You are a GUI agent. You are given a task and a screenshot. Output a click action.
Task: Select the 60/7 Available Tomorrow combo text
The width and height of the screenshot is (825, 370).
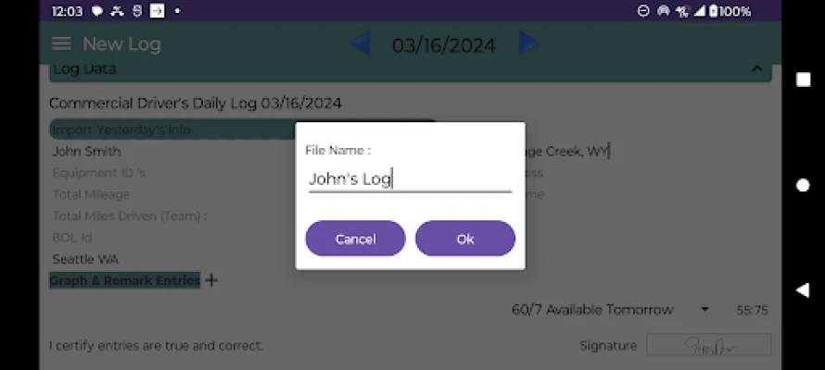click(592, 310)
